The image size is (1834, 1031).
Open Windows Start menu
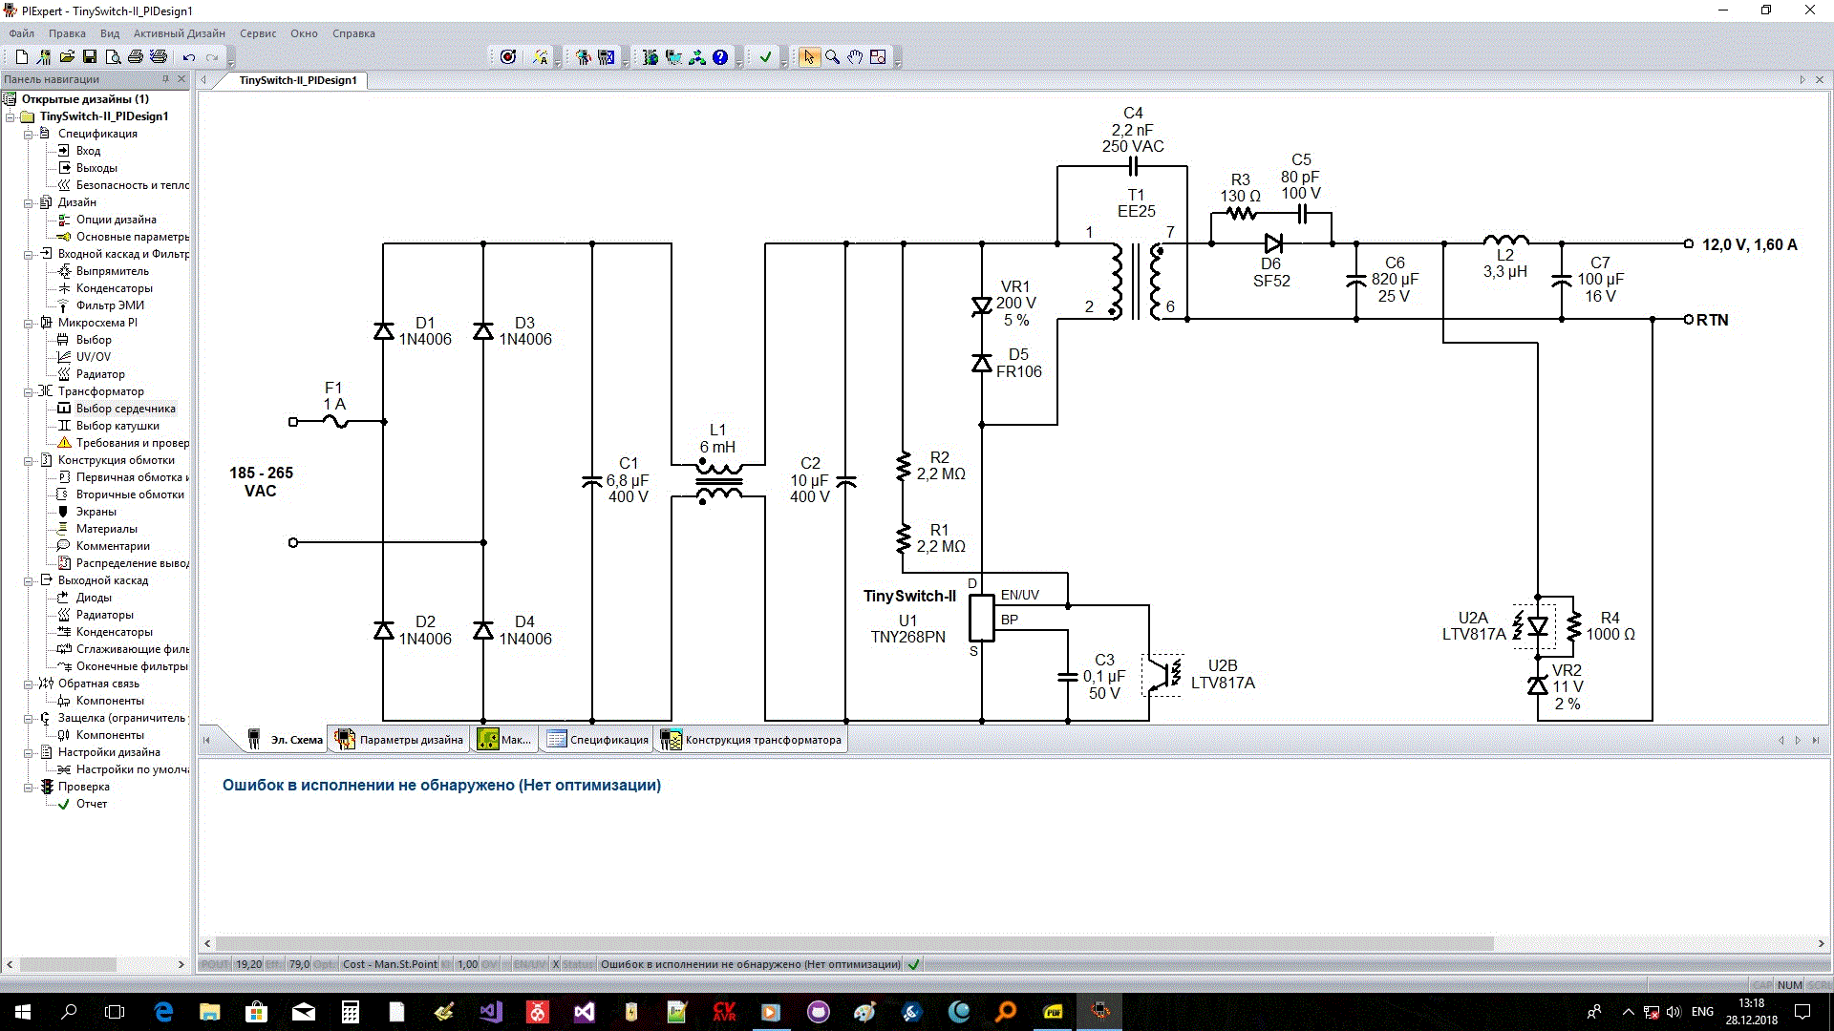pos(23,1012)
